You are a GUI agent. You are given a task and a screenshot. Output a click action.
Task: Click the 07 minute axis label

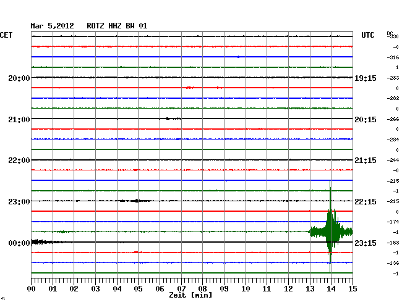(x=181, y=288)
